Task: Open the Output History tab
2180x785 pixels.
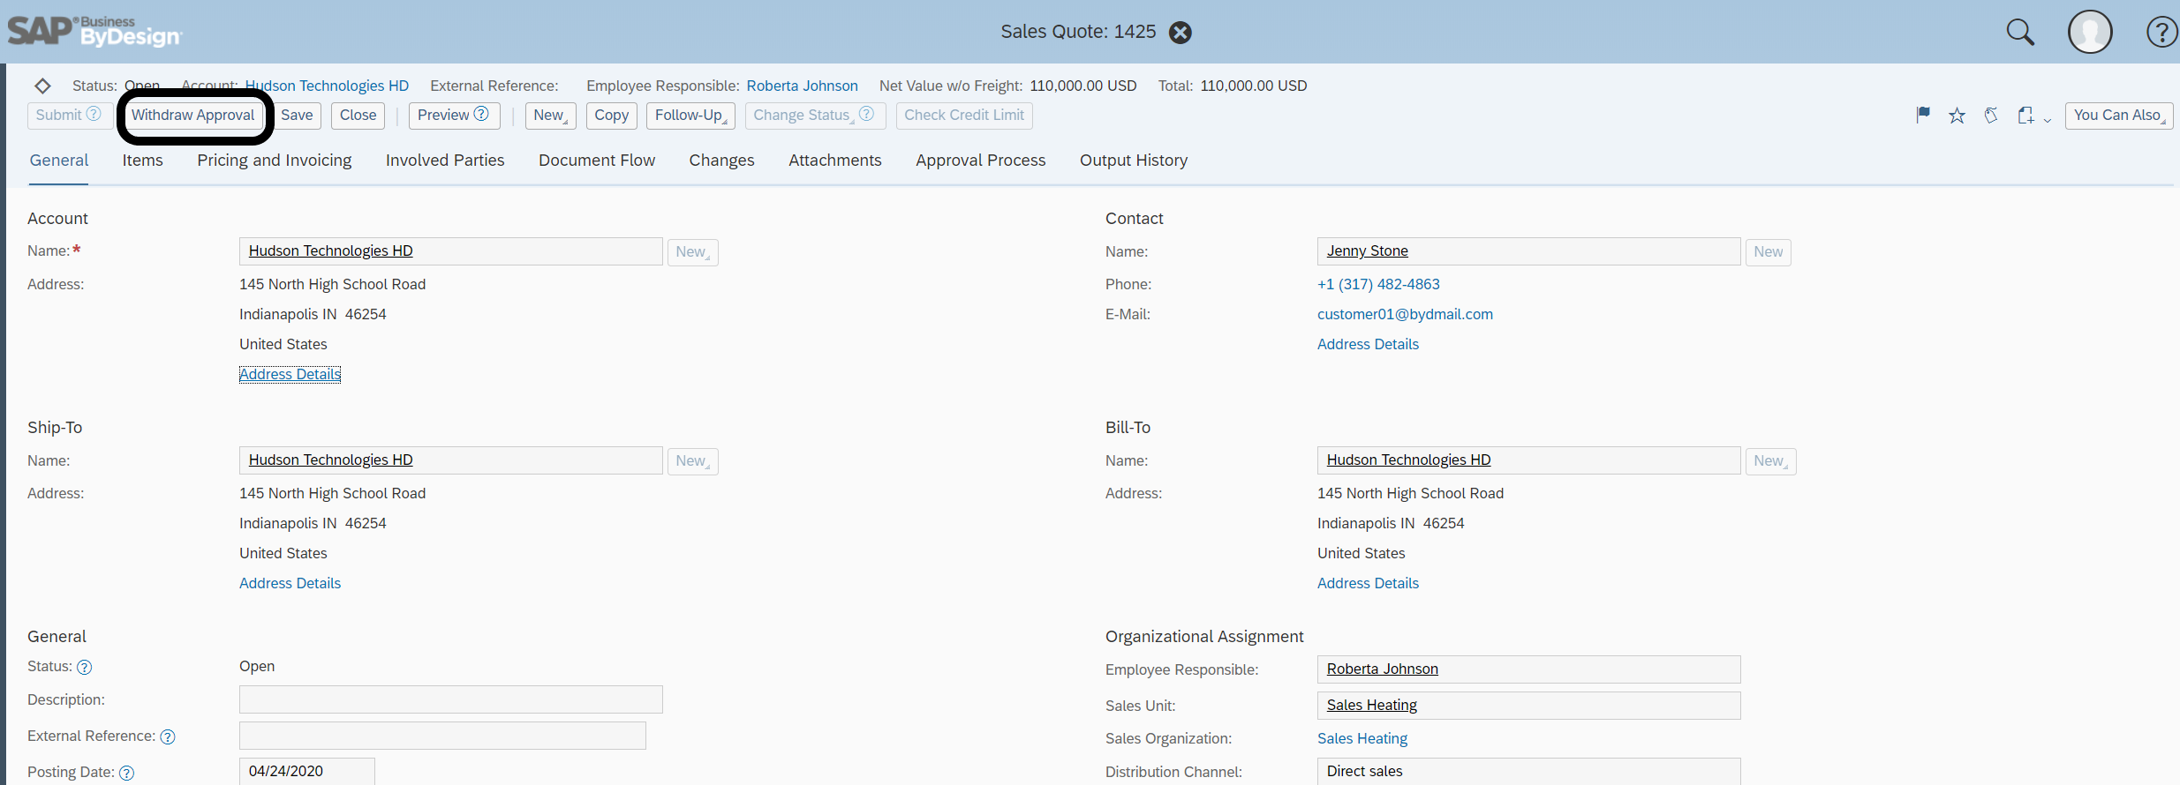Action: [1134, 161]
